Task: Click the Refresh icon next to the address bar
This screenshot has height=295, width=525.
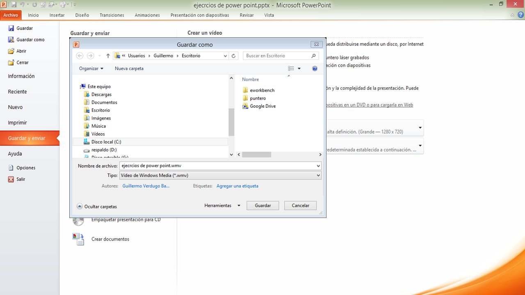Action: pyautogui.click(x=234, y=56)
